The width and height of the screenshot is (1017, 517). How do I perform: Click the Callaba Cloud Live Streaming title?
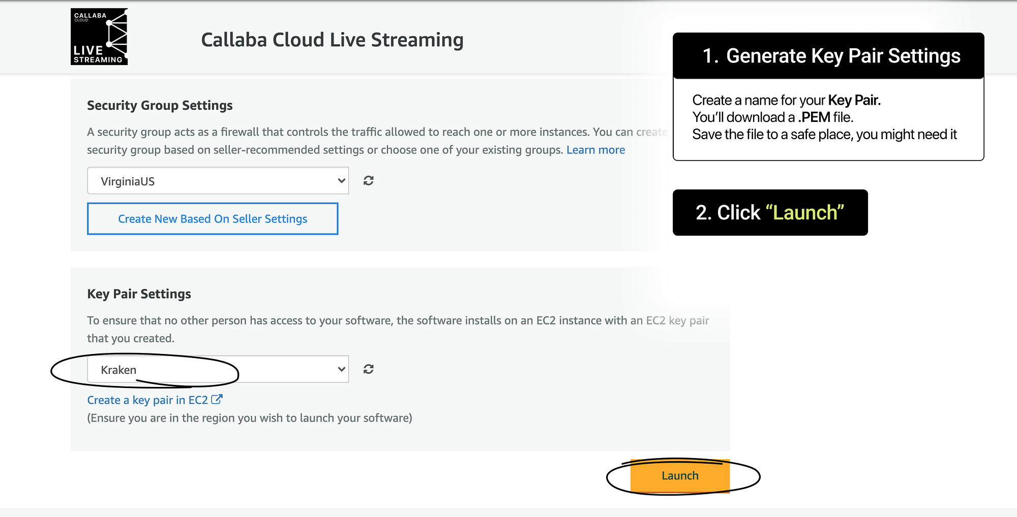click(x=332, y=40)
